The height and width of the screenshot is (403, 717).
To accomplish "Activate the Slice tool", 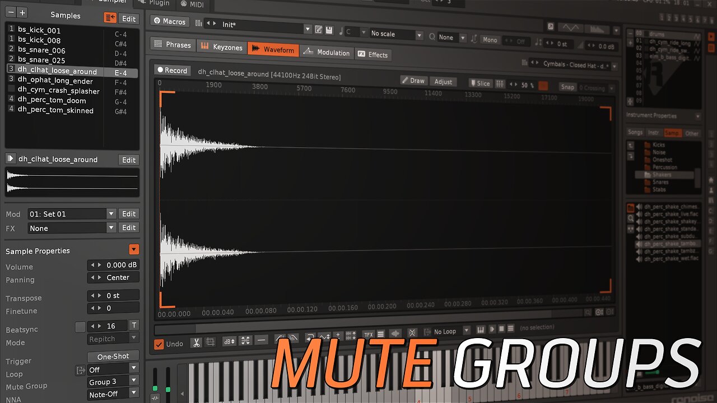I will pos(480,83).
